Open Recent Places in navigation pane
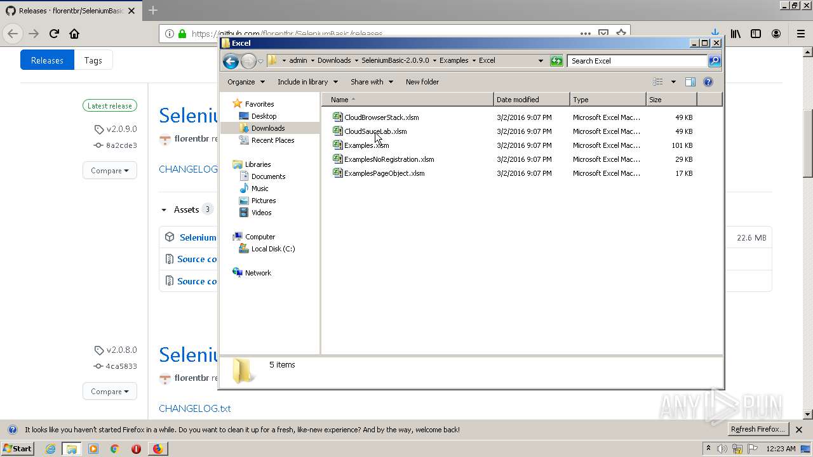 point(272,140)
